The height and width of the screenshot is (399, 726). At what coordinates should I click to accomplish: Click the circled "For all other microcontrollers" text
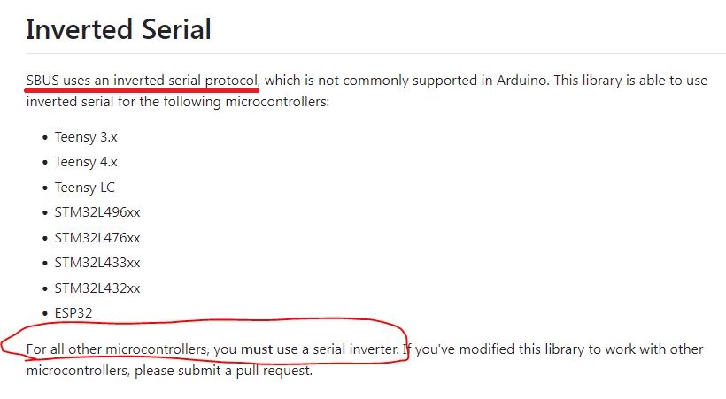(118, 349)
